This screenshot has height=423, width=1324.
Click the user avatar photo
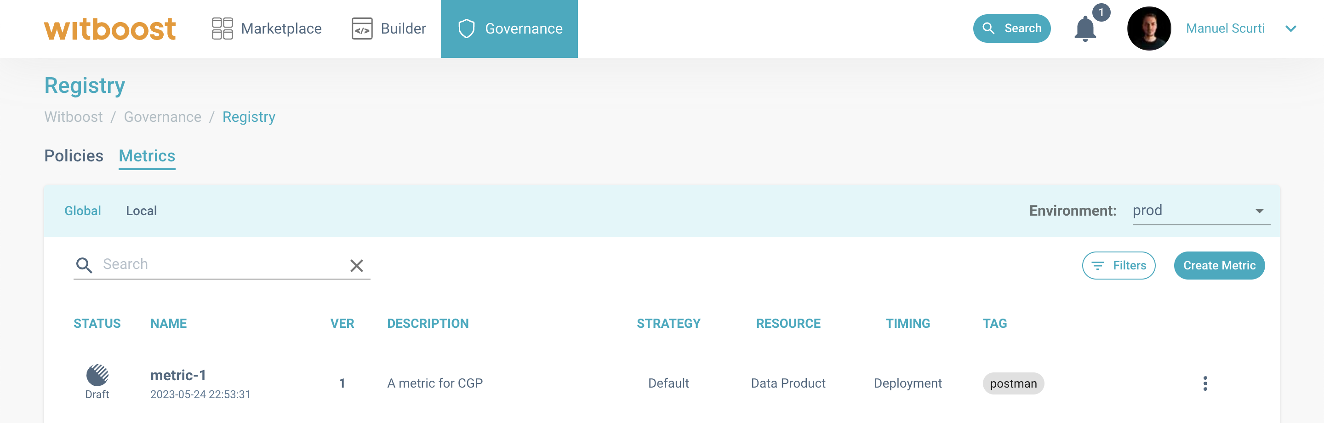click(1148, 29)
